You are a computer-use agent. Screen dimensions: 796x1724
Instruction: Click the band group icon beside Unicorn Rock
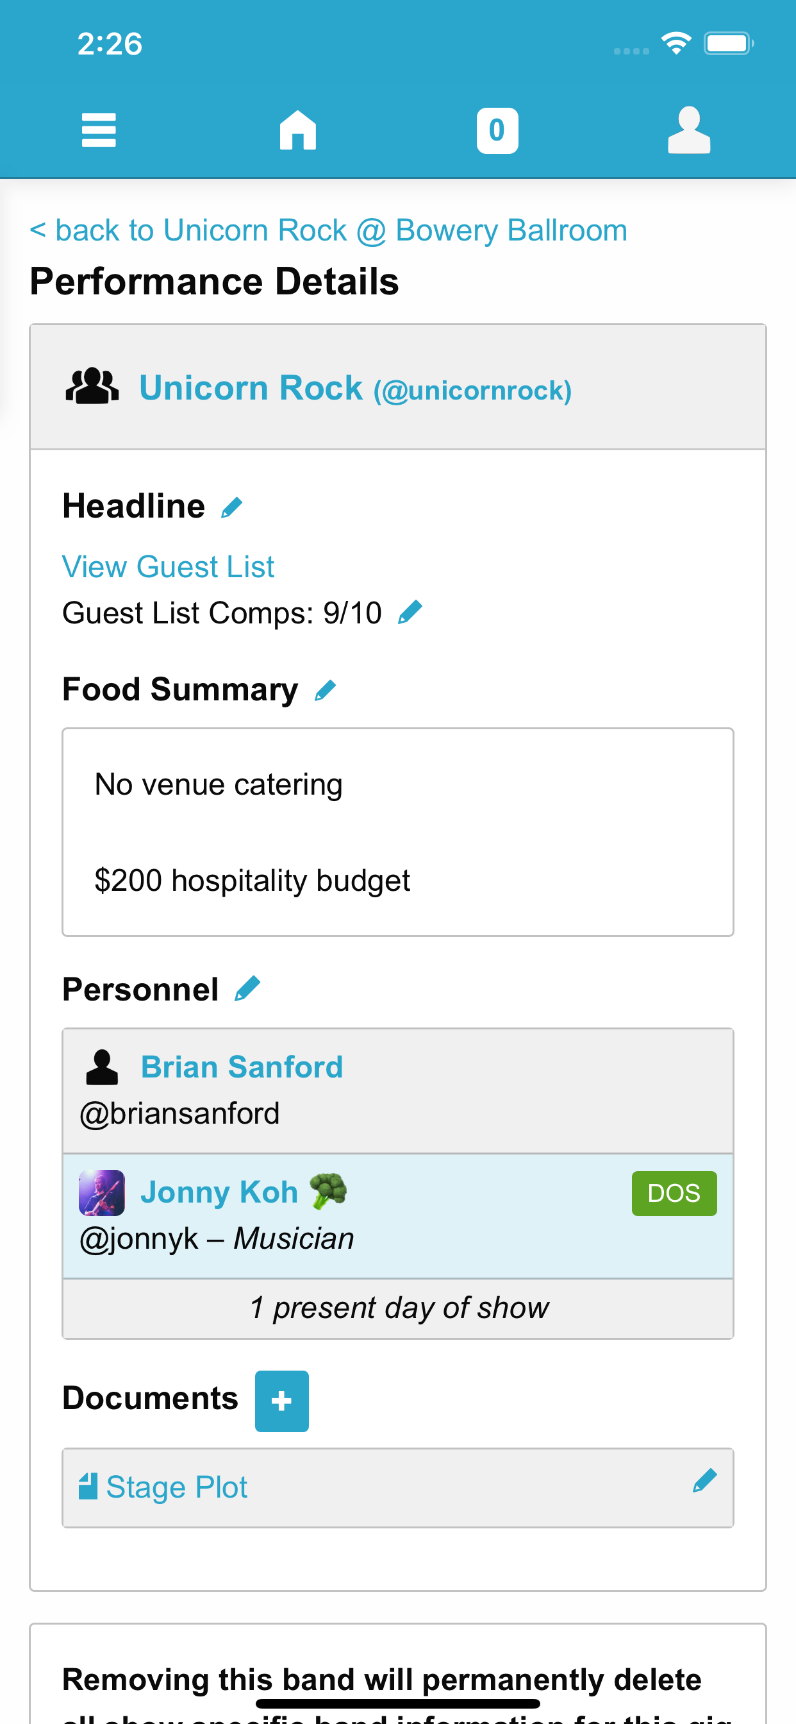pos(92,387)
